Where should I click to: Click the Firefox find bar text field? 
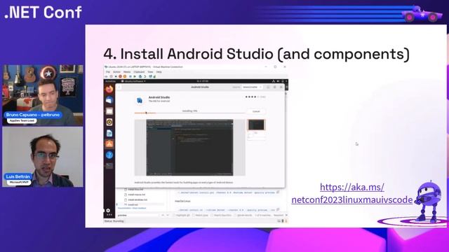pyautogui.click(x=138, y=215)
